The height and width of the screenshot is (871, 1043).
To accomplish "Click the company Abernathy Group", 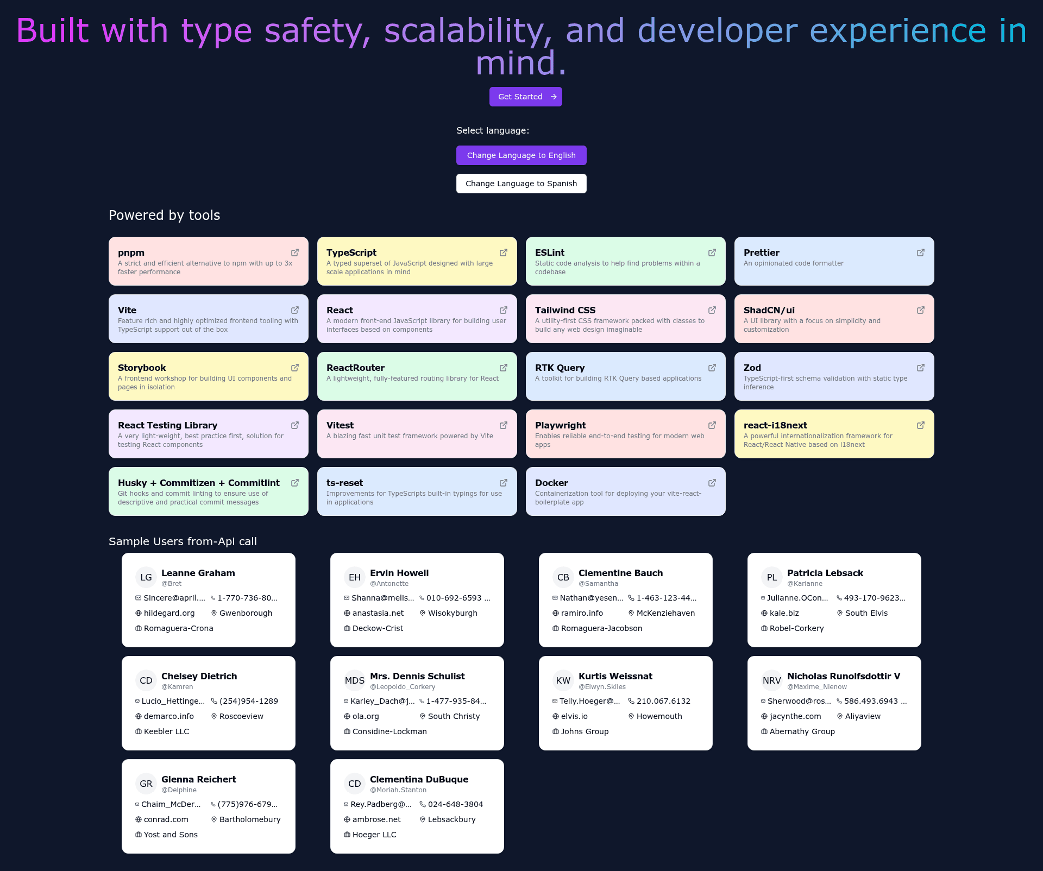I will tap(802, 731).
